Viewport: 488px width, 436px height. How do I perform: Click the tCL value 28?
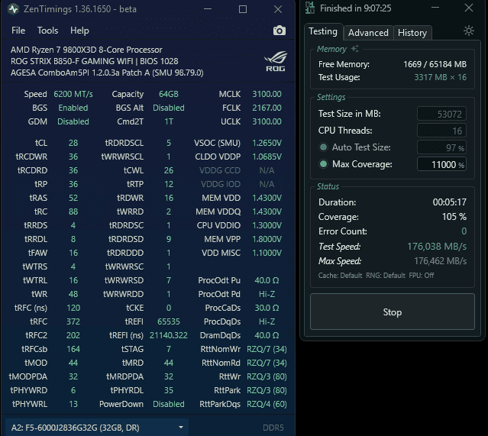pyautogui.click(x=73, y=143)
